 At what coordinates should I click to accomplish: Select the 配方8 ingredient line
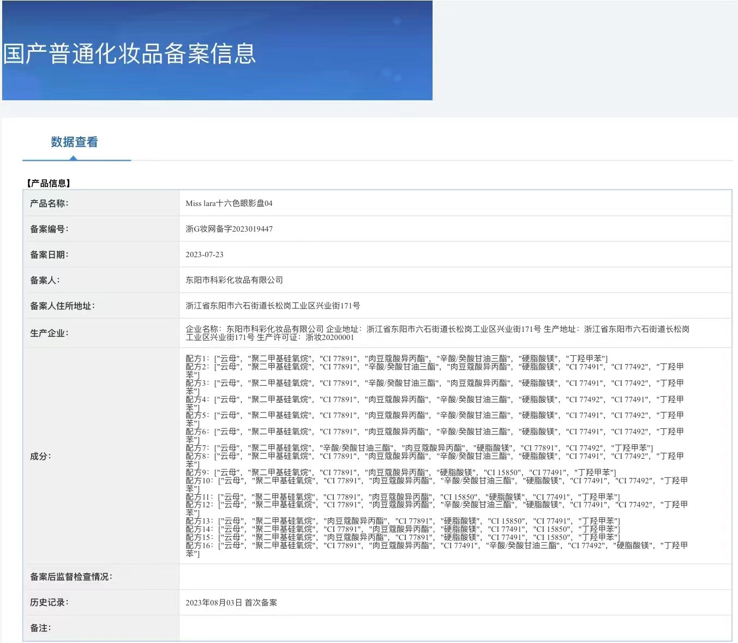click(435, 460)
